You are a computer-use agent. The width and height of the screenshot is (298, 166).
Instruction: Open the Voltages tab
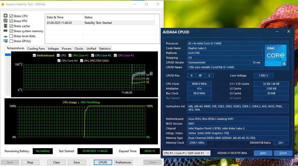pos(53,49)
